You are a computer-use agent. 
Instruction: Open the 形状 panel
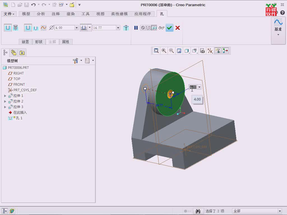(39, 42)
